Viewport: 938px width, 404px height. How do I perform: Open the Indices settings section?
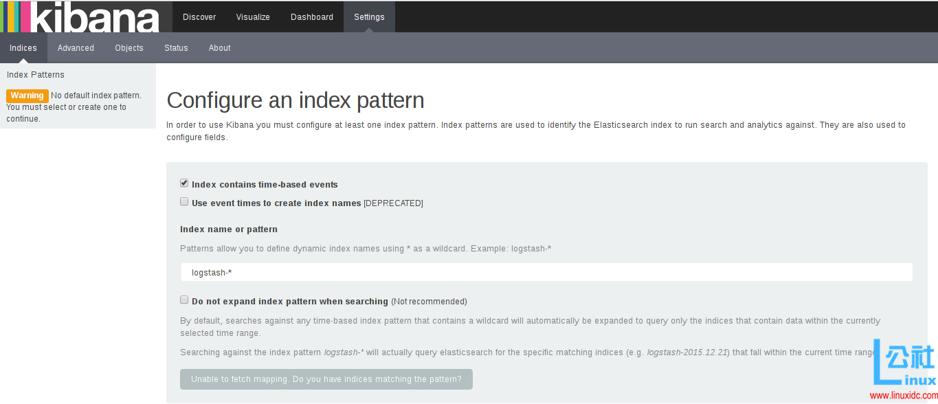pyautogui.click(x=23, y=48)
